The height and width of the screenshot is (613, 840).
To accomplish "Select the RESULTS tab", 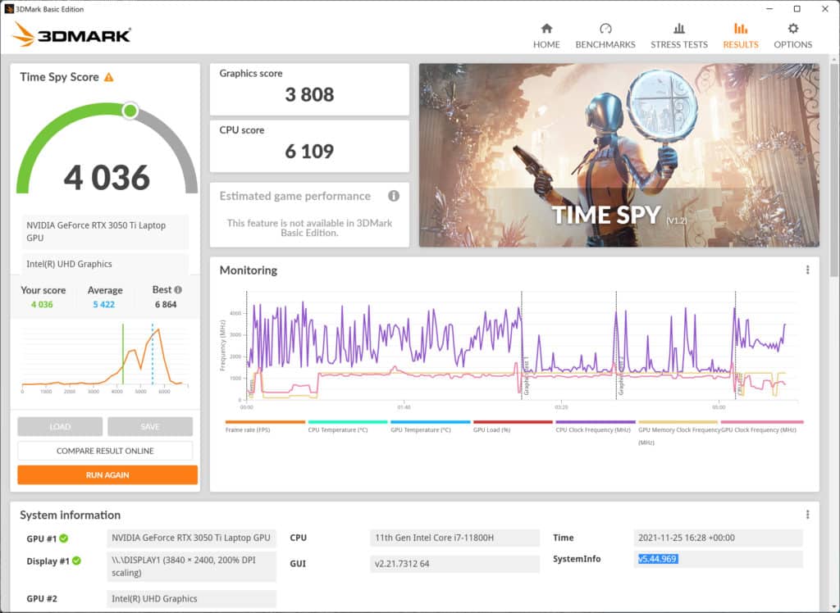I will coord(741,36).
